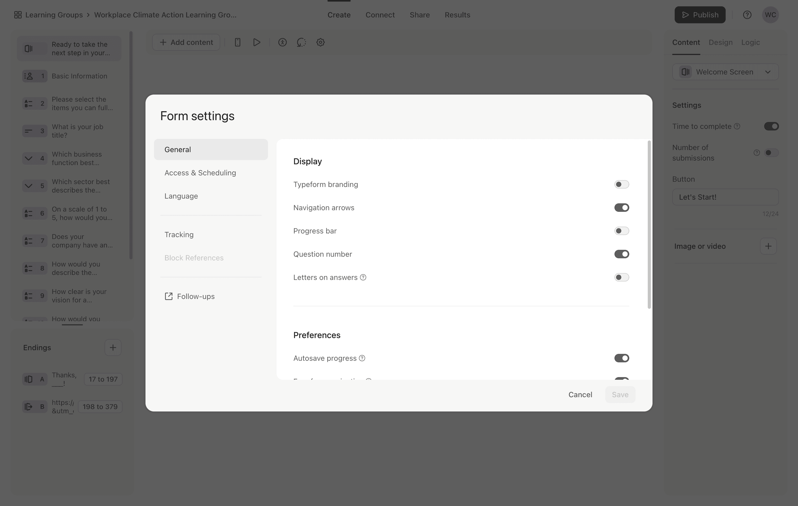This screenshot has height=506, width=798.
Task: Open the help question mark icon
Action: coord(747,15)
